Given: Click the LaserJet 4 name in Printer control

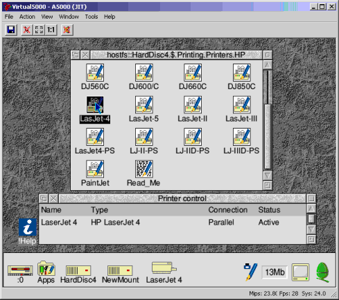Looking at the screenshot, I should (59, 223).
